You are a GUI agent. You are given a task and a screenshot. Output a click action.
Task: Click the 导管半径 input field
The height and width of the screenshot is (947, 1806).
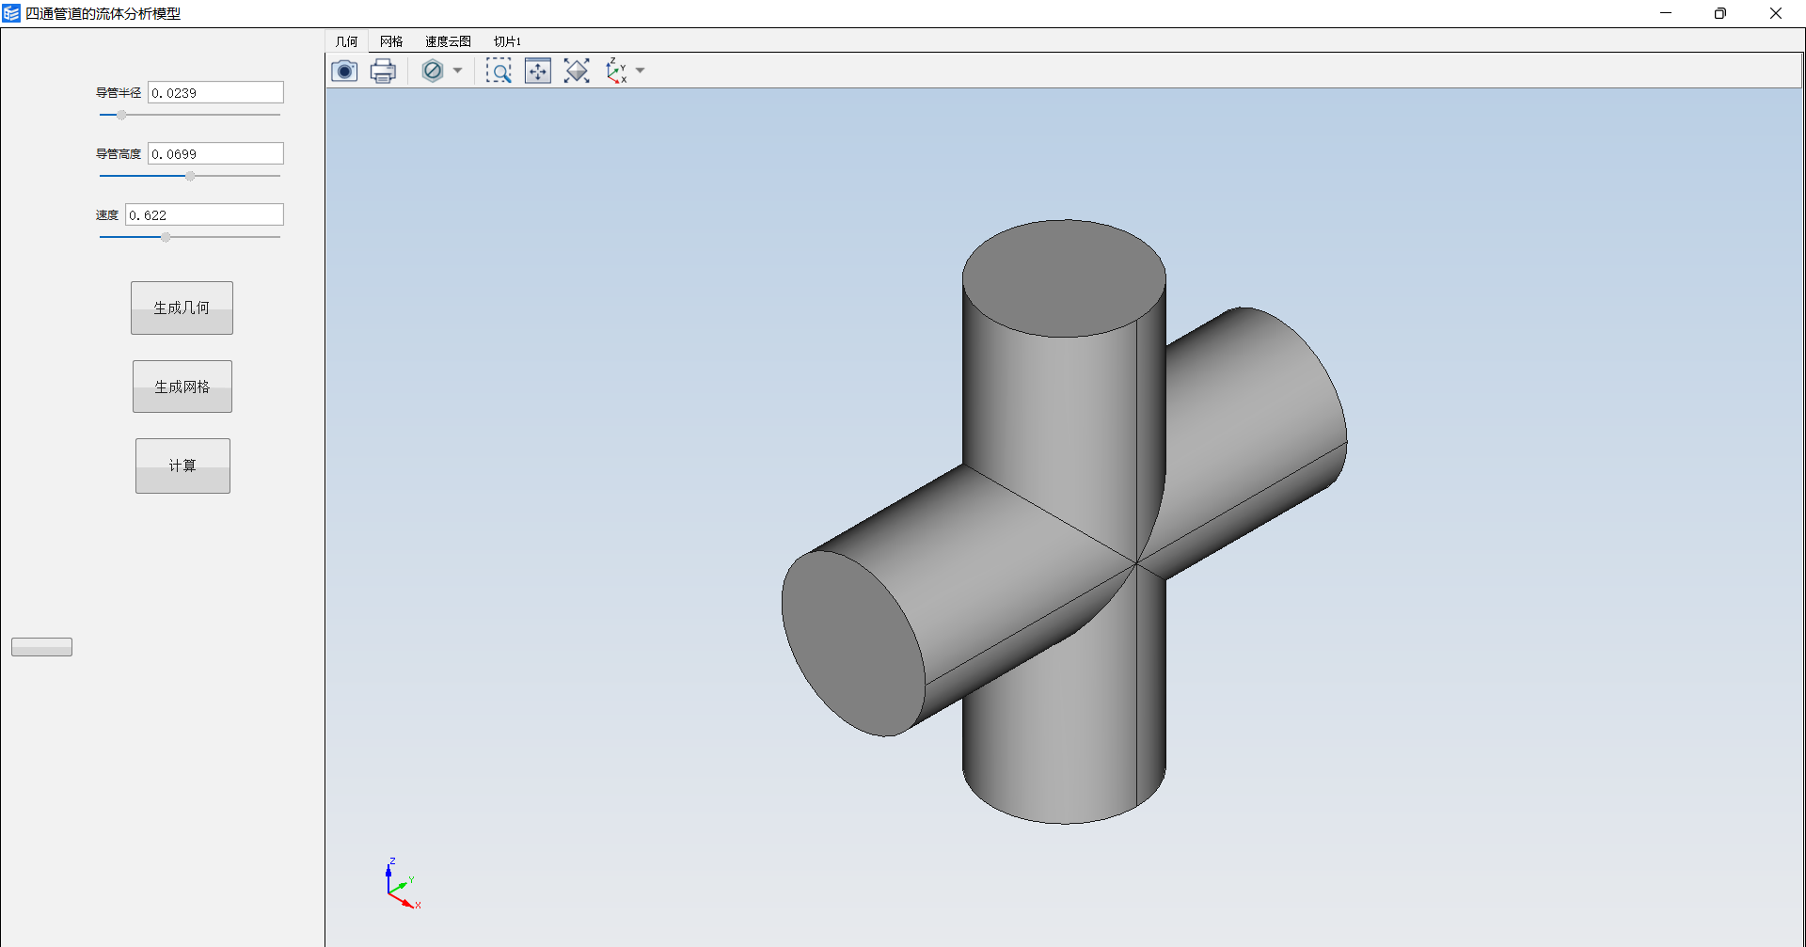[215, 92]
